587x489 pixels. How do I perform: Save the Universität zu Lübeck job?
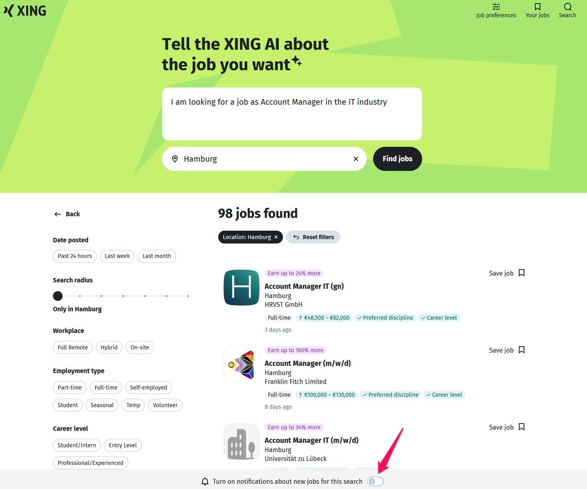(x=507, y=427)
